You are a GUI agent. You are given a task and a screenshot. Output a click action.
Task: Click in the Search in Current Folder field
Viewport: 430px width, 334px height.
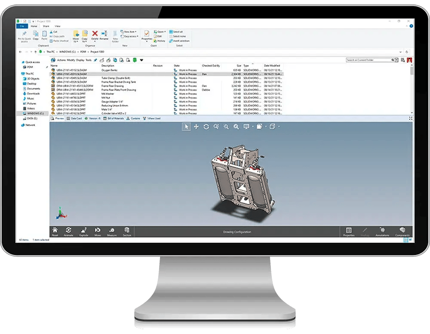pos(369,60)
